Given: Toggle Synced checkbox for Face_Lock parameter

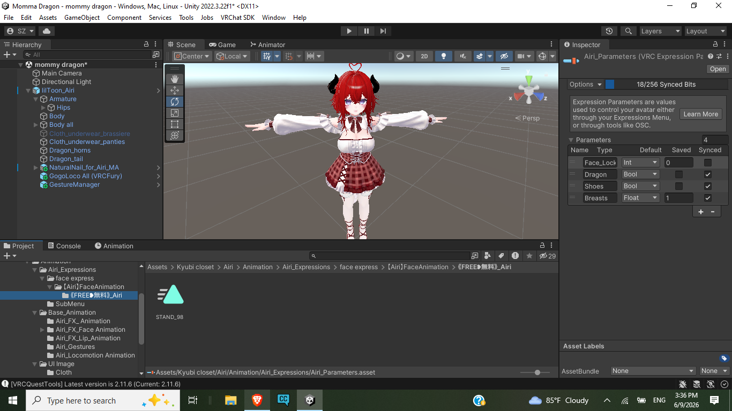Looking at the screenshot, I should pyautogui.click(x=708, y=163).
